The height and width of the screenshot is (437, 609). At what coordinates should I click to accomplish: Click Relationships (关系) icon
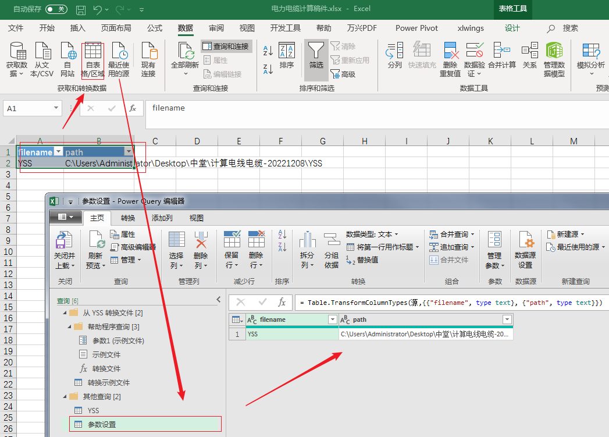coord(530,55)
